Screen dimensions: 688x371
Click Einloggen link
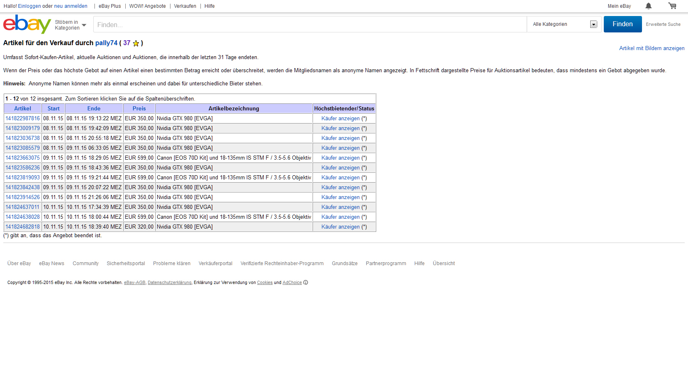(x=29, y=6)
